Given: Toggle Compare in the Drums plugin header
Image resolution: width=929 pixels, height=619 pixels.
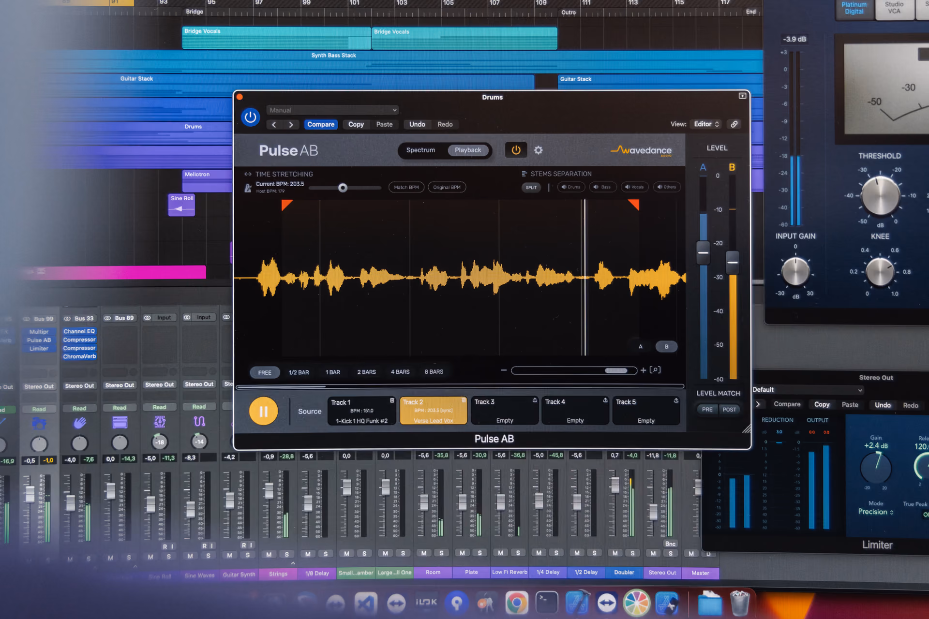Looking at the screenshot, I should [x=321, y=125].
